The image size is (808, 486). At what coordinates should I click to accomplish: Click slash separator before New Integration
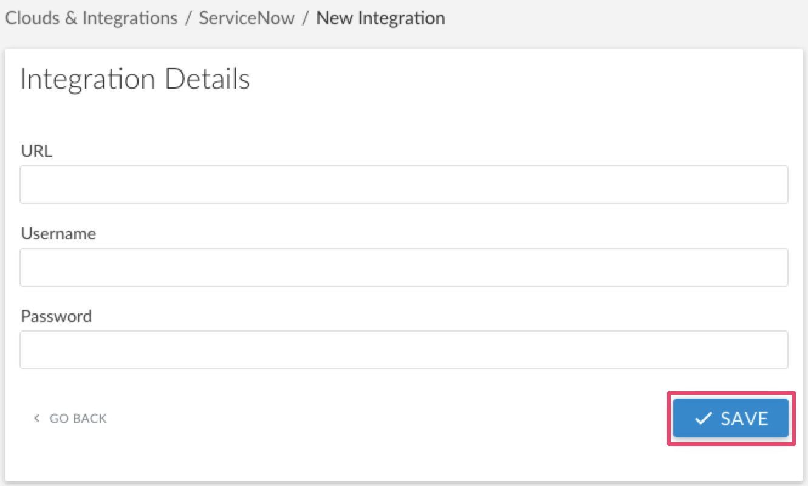(306, 18)
